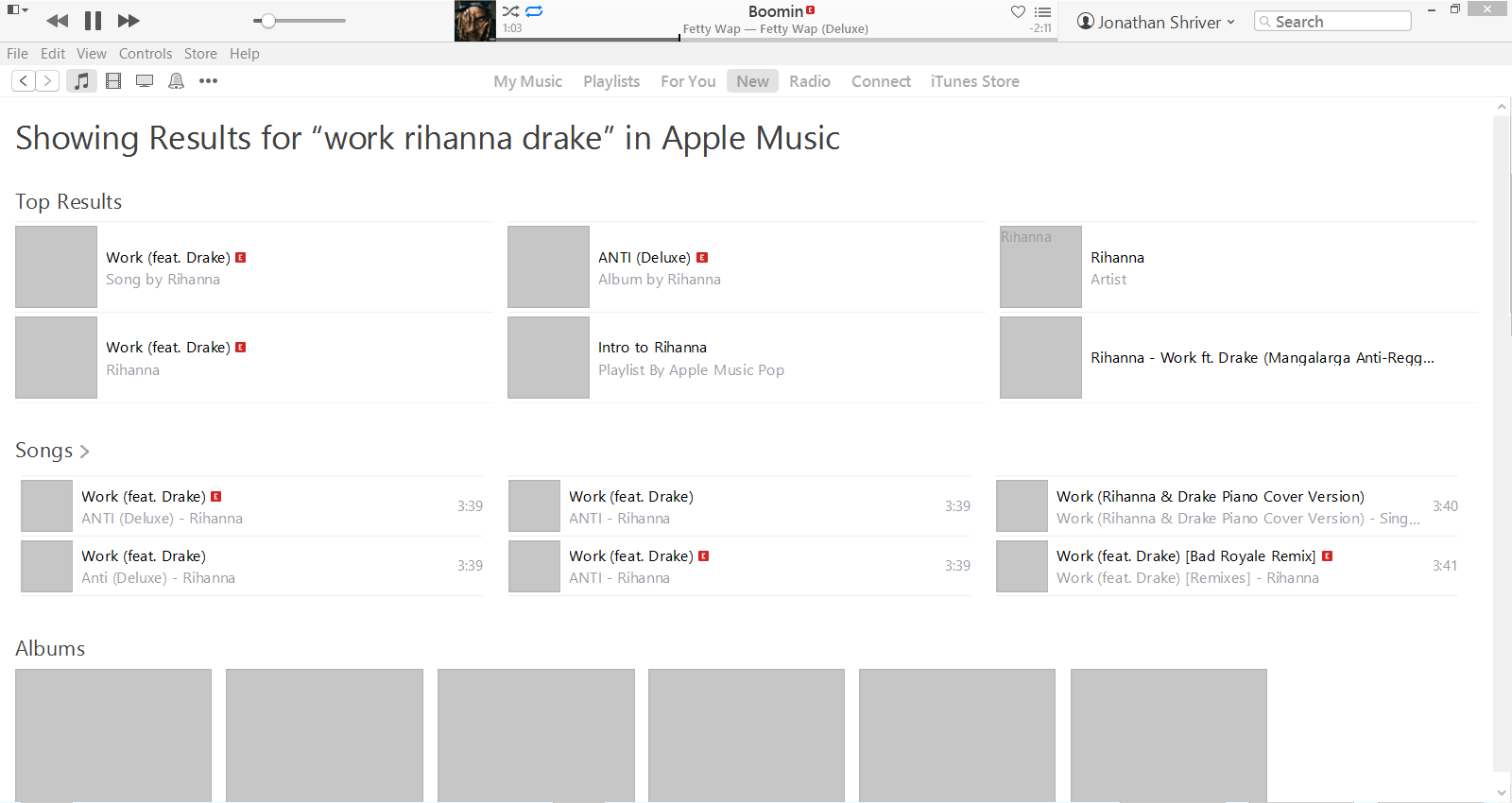Open Intro to Rihanna playlist
The image size is (1512, 803).
pos(747,358)
